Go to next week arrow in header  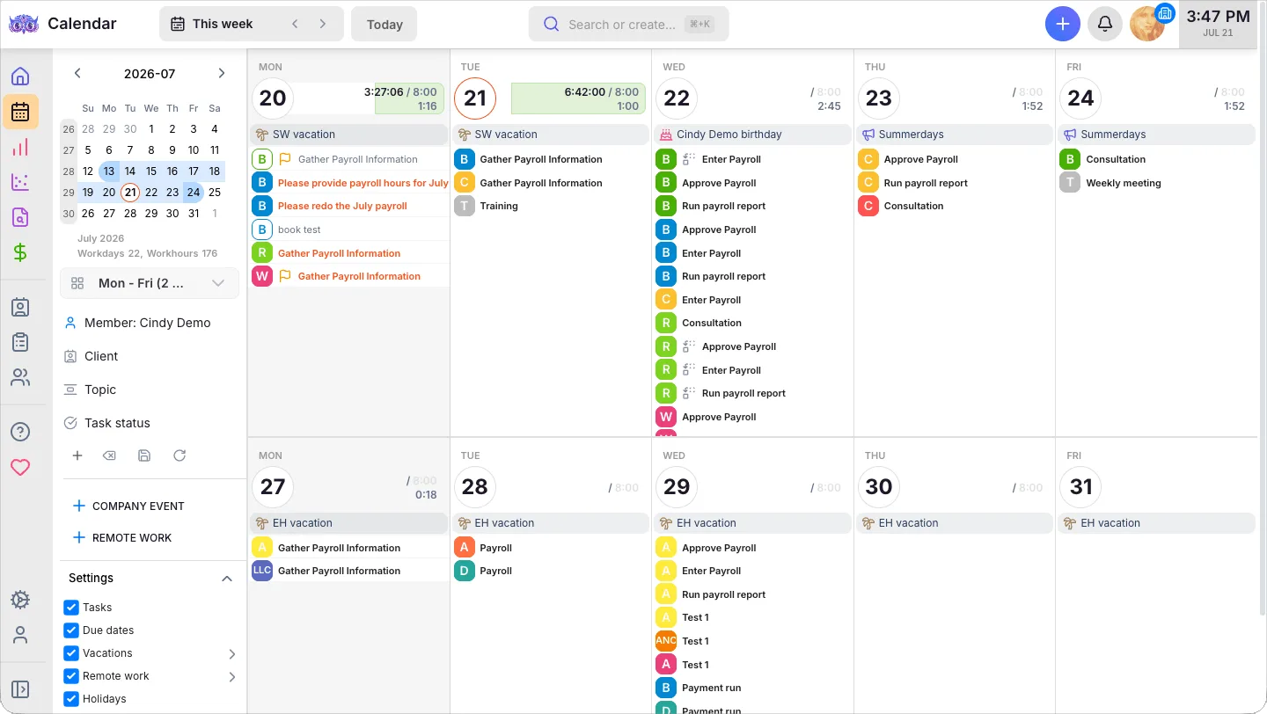coord(323,24)
